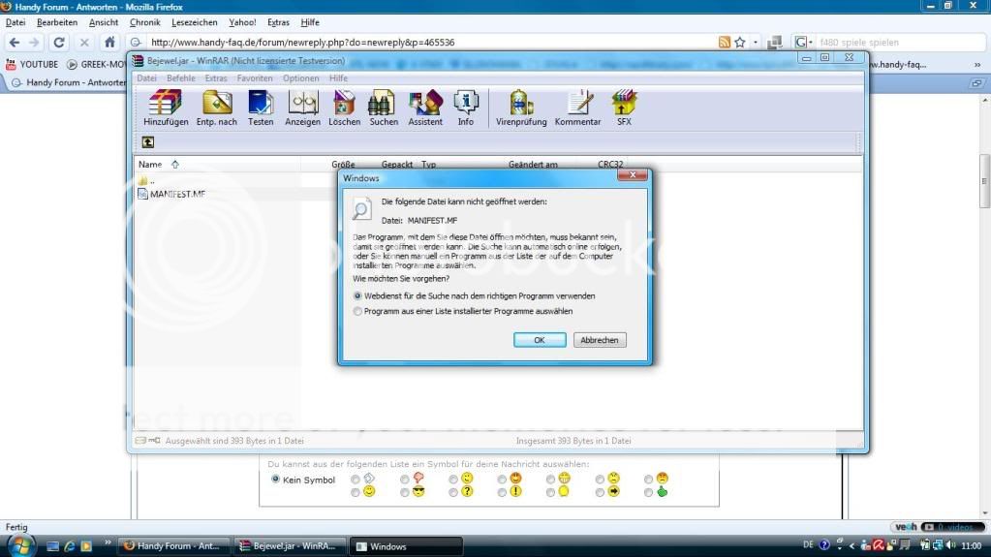Click the Hinzufügen icon in WinRAR toolbar
The height and width of the screenshot is (557, 991).
pyautogui.click(x=166, y=103)
